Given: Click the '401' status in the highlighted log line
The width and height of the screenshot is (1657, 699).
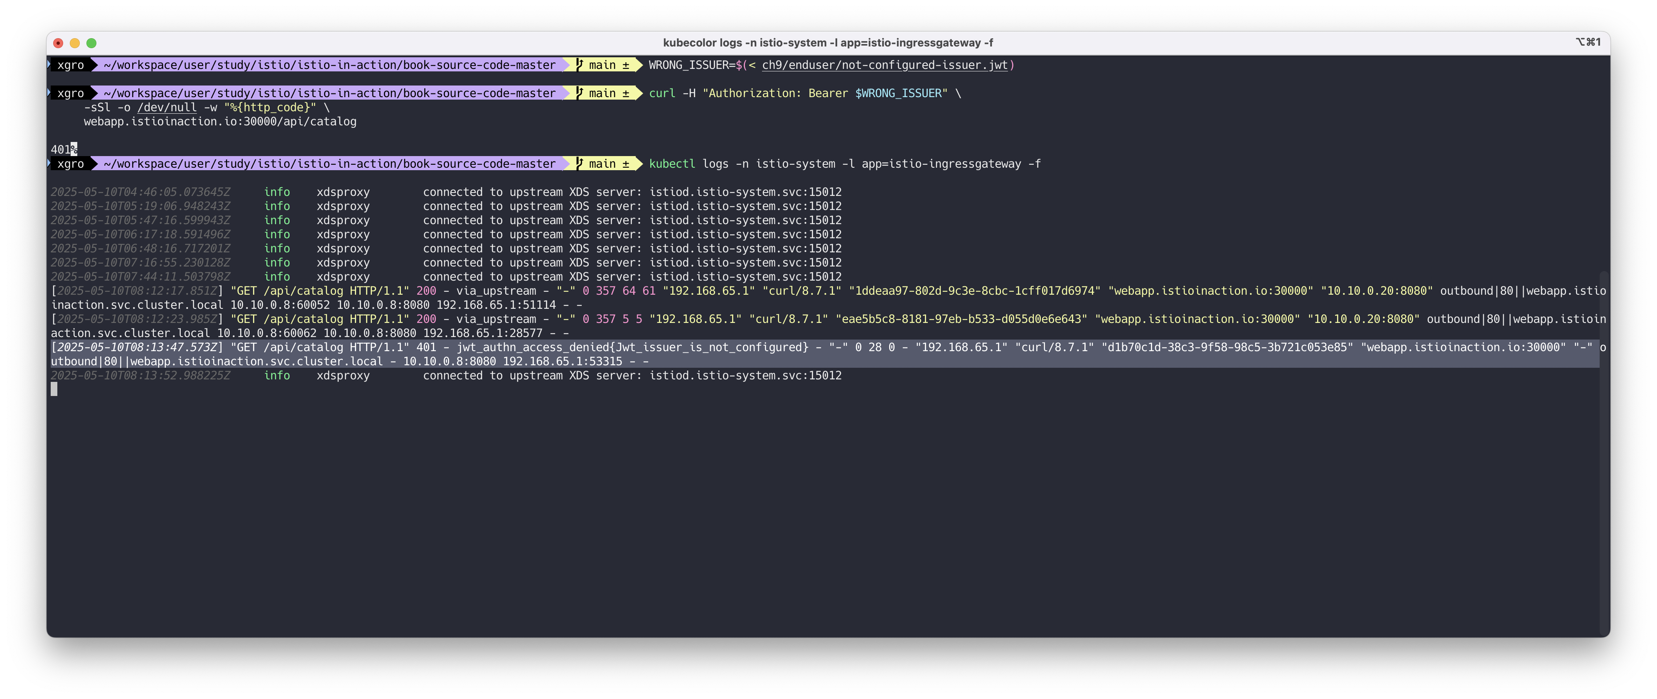Looking at the screenshot, I should tap(426, 347).
